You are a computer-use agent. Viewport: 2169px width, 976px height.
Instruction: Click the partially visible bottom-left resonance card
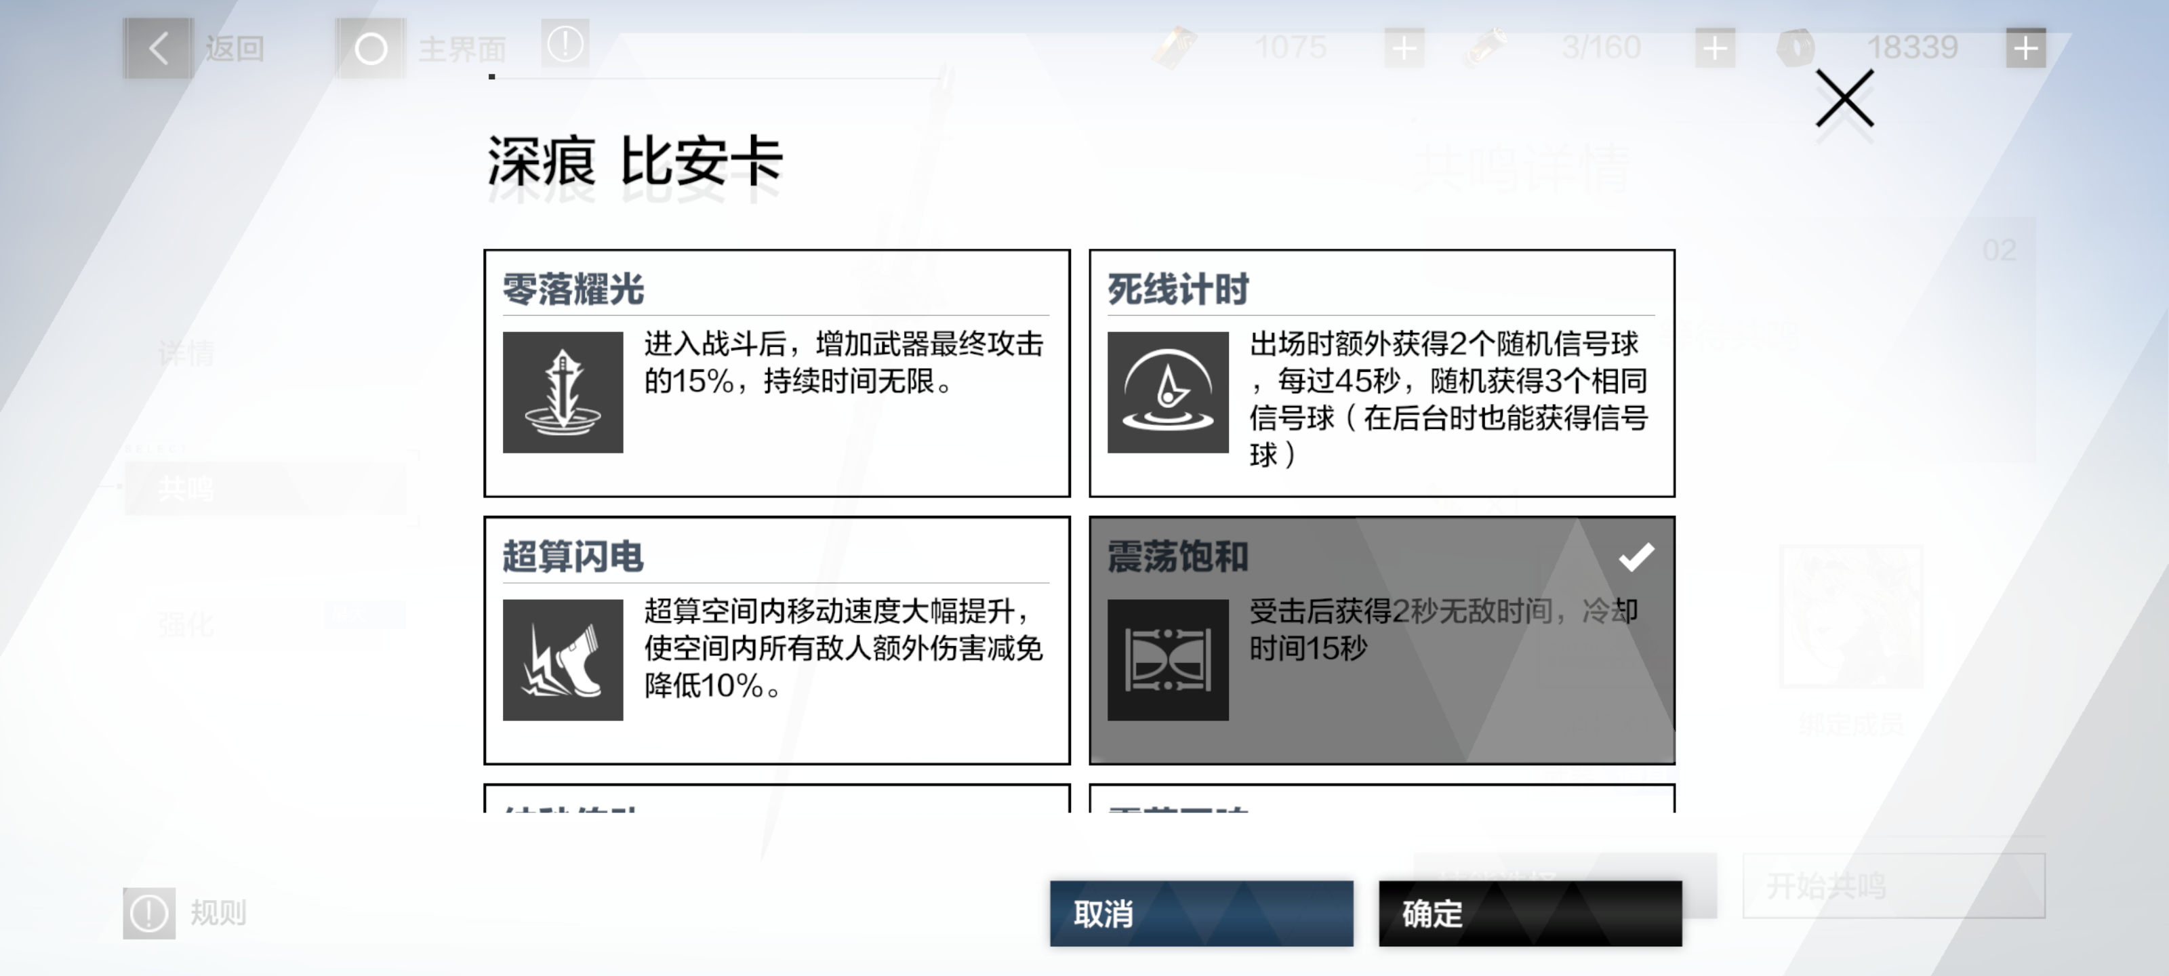pos(777,798)
